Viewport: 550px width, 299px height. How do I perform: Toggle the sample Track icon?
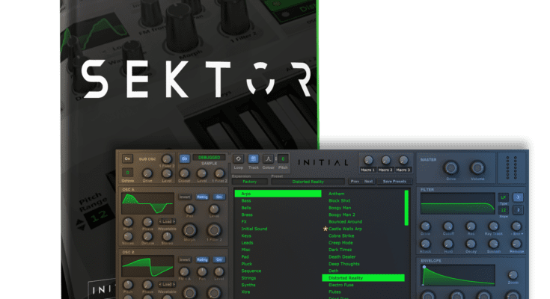click(x=253, y=158)
